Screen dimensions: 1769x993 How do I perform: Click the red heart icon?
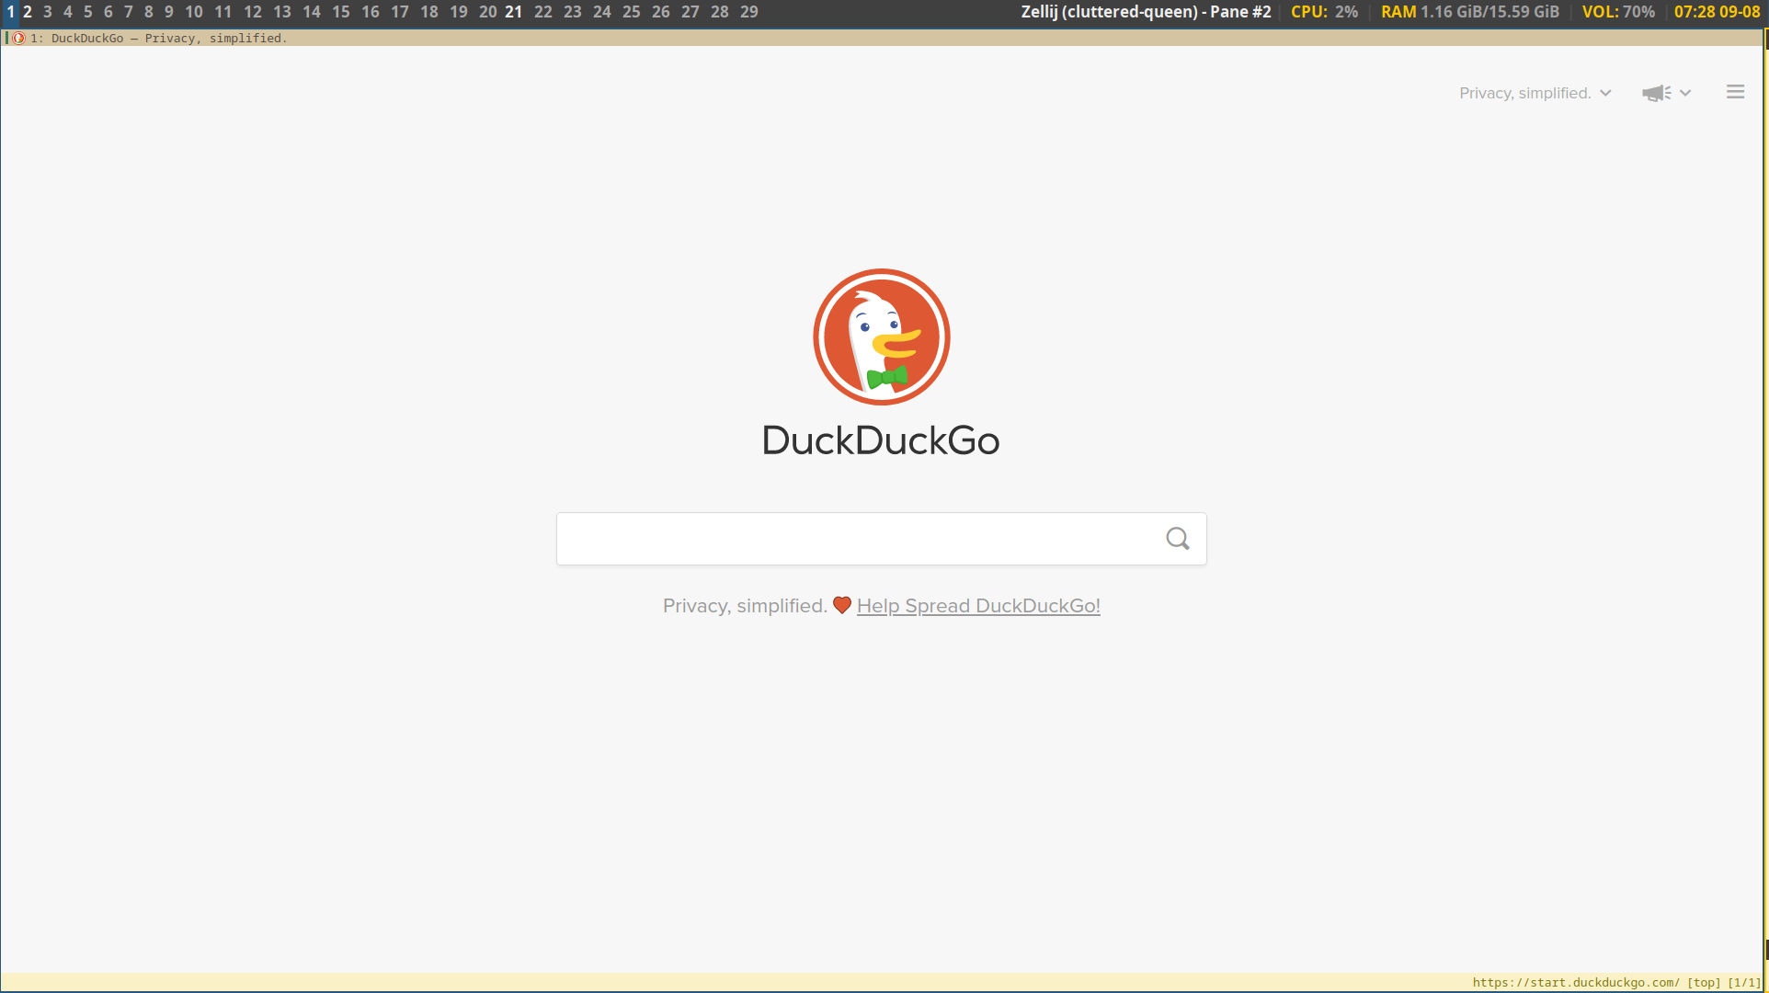[x=841, y=605]
